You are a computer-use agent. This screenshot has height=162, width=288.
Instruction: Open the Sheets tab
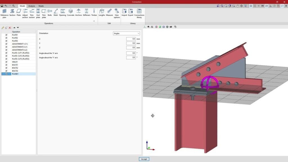click(41, 6)
